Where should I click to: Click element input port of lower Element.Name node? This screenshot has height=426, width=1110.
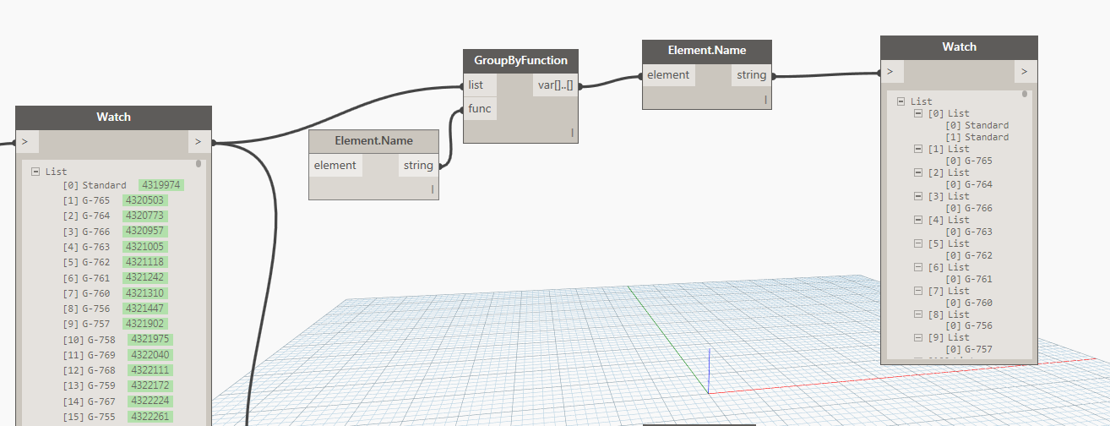pyautogui.click(x=335, y=165)
